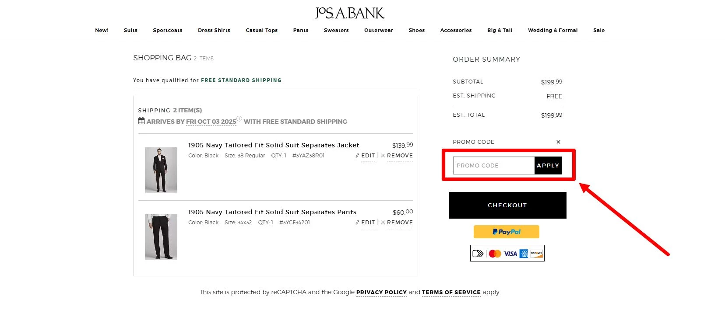Open the Suits menu
The height and width of the screenshot is (310, 725).
[x=130, y=30]
